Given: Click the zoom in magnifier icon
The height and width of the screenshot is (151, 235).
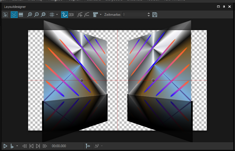Looking at the screenshot, I should 30,15.
